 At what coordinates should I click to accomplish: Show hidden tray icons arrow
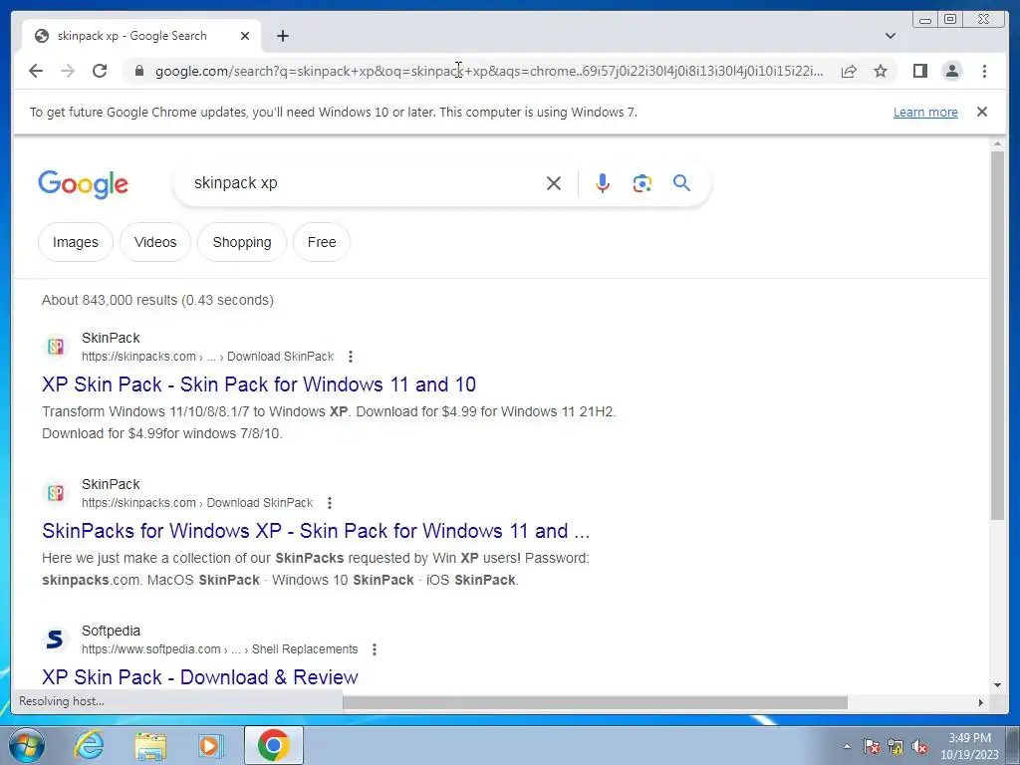(847, 746)
